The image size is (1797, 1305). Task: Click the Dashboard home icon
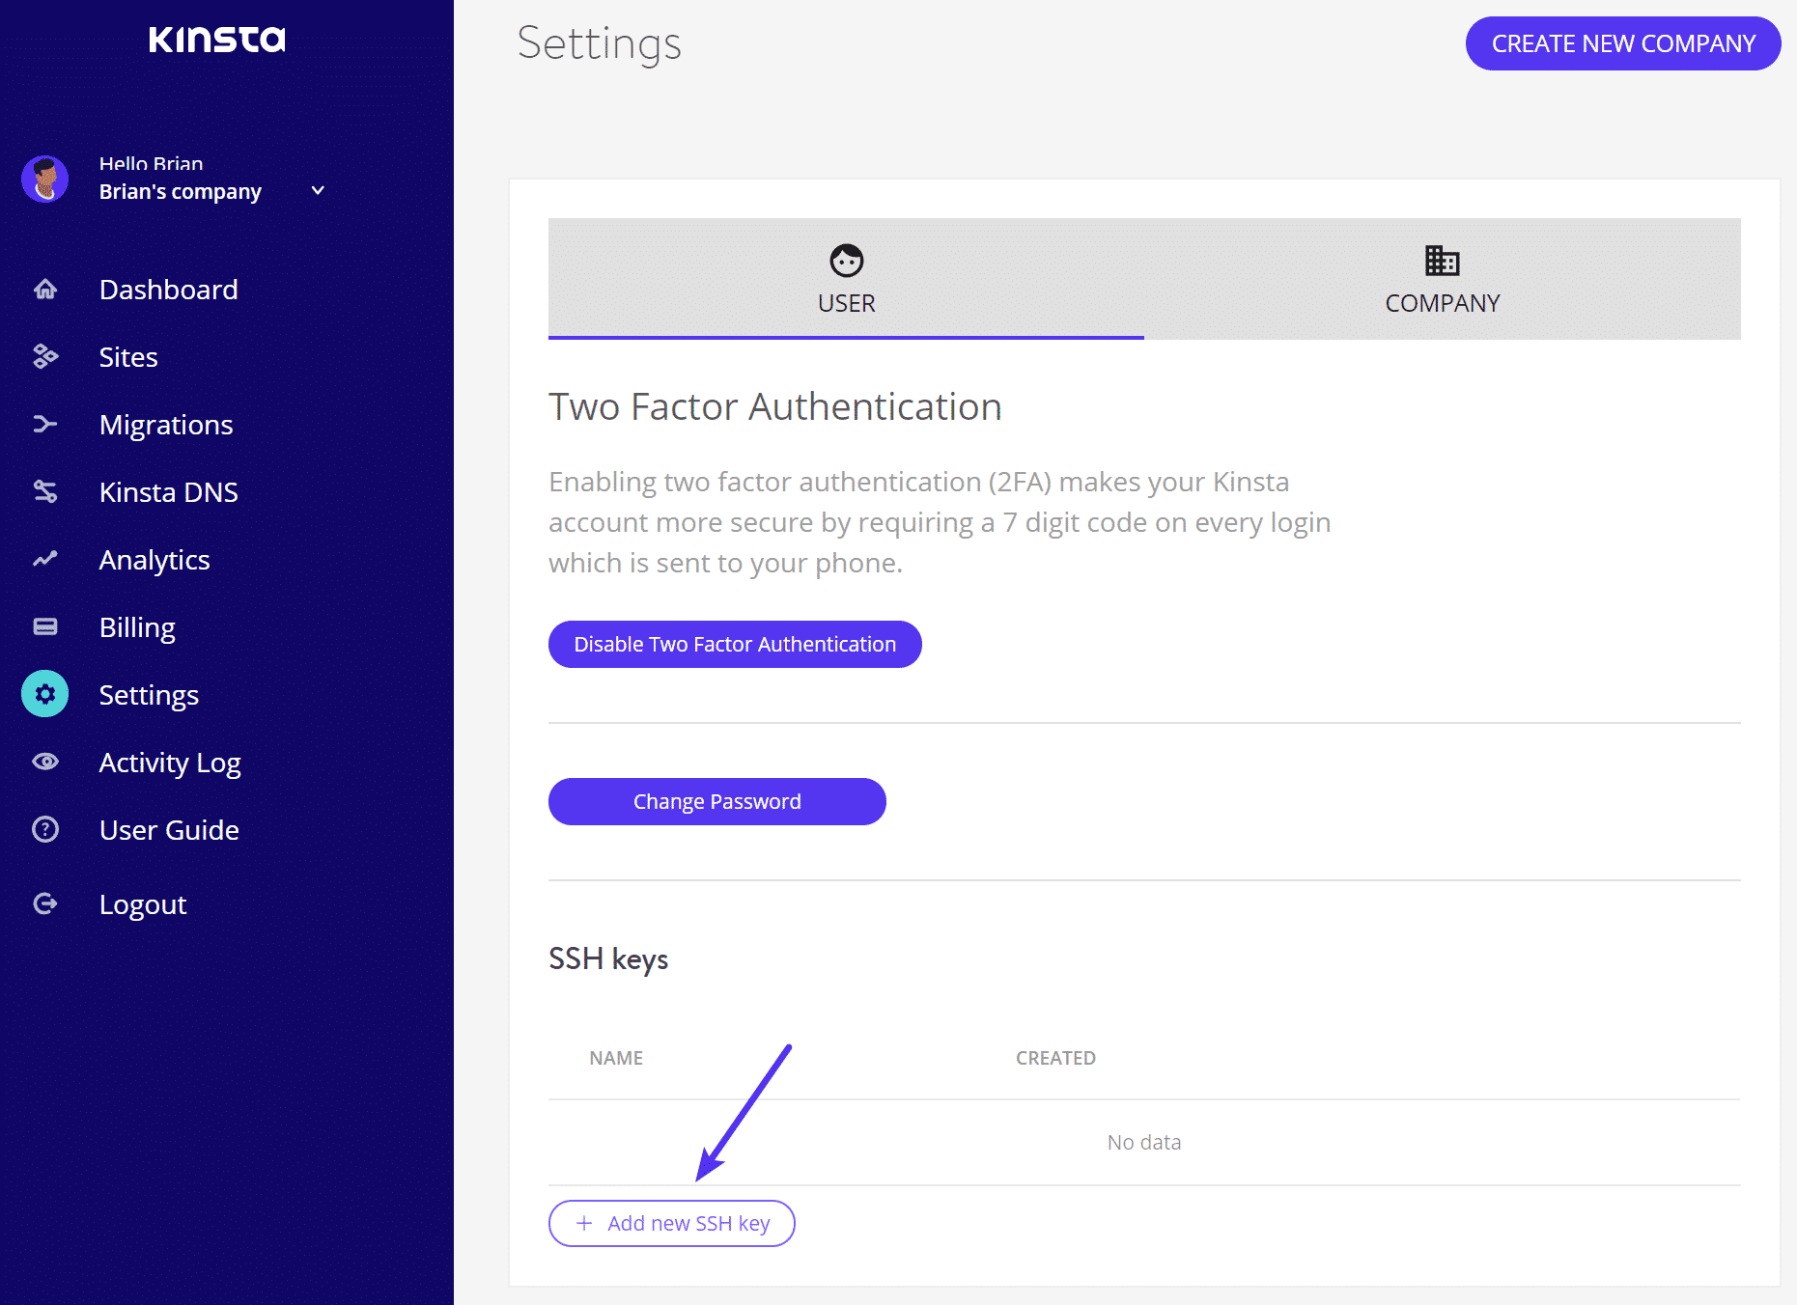click(x=45, y=289)
